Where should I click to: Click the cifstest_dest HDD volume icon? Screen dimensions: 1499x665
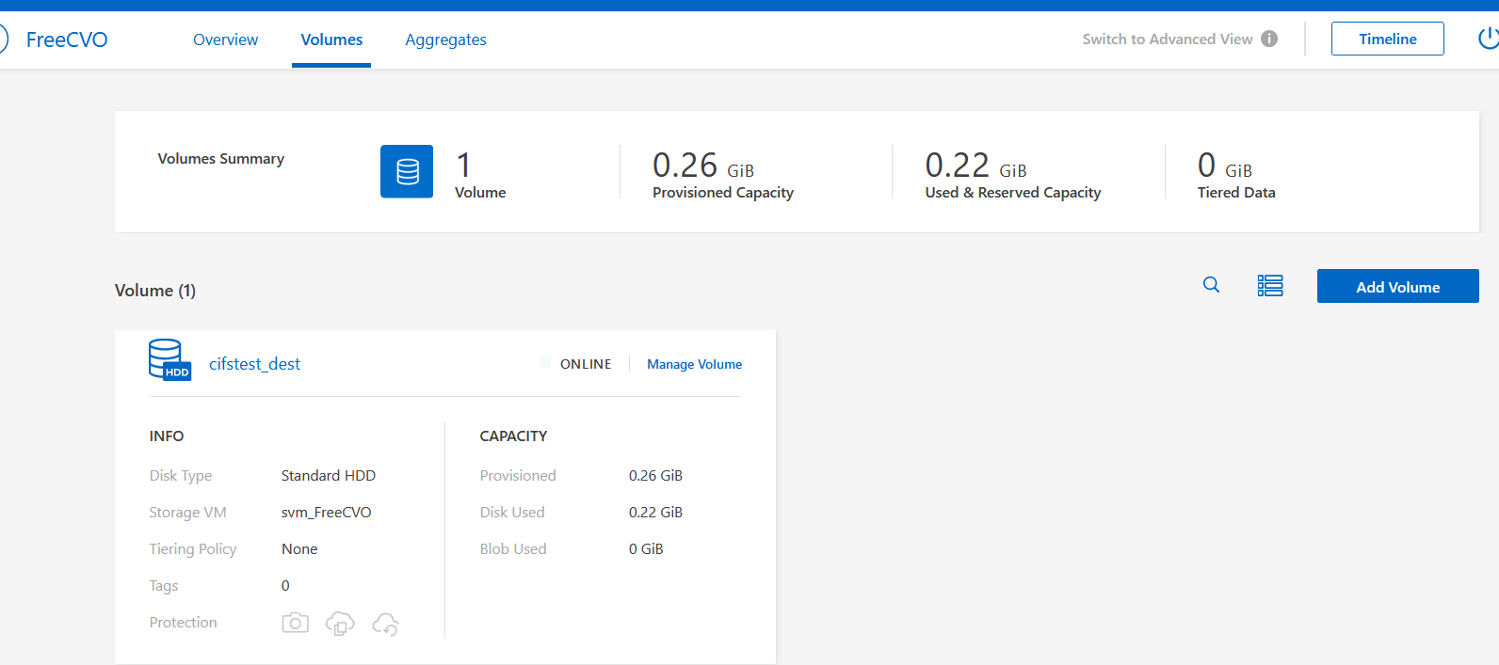169,359
